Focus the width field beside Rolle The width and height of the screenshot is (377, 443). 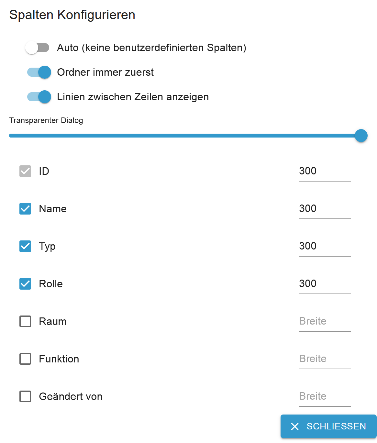coord(324,286)
